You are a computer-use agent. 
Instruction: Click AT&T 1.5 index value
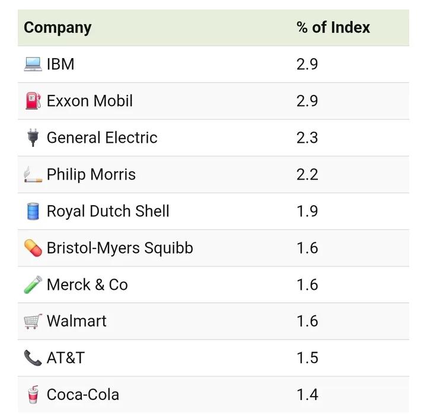[x=307, y=358]
